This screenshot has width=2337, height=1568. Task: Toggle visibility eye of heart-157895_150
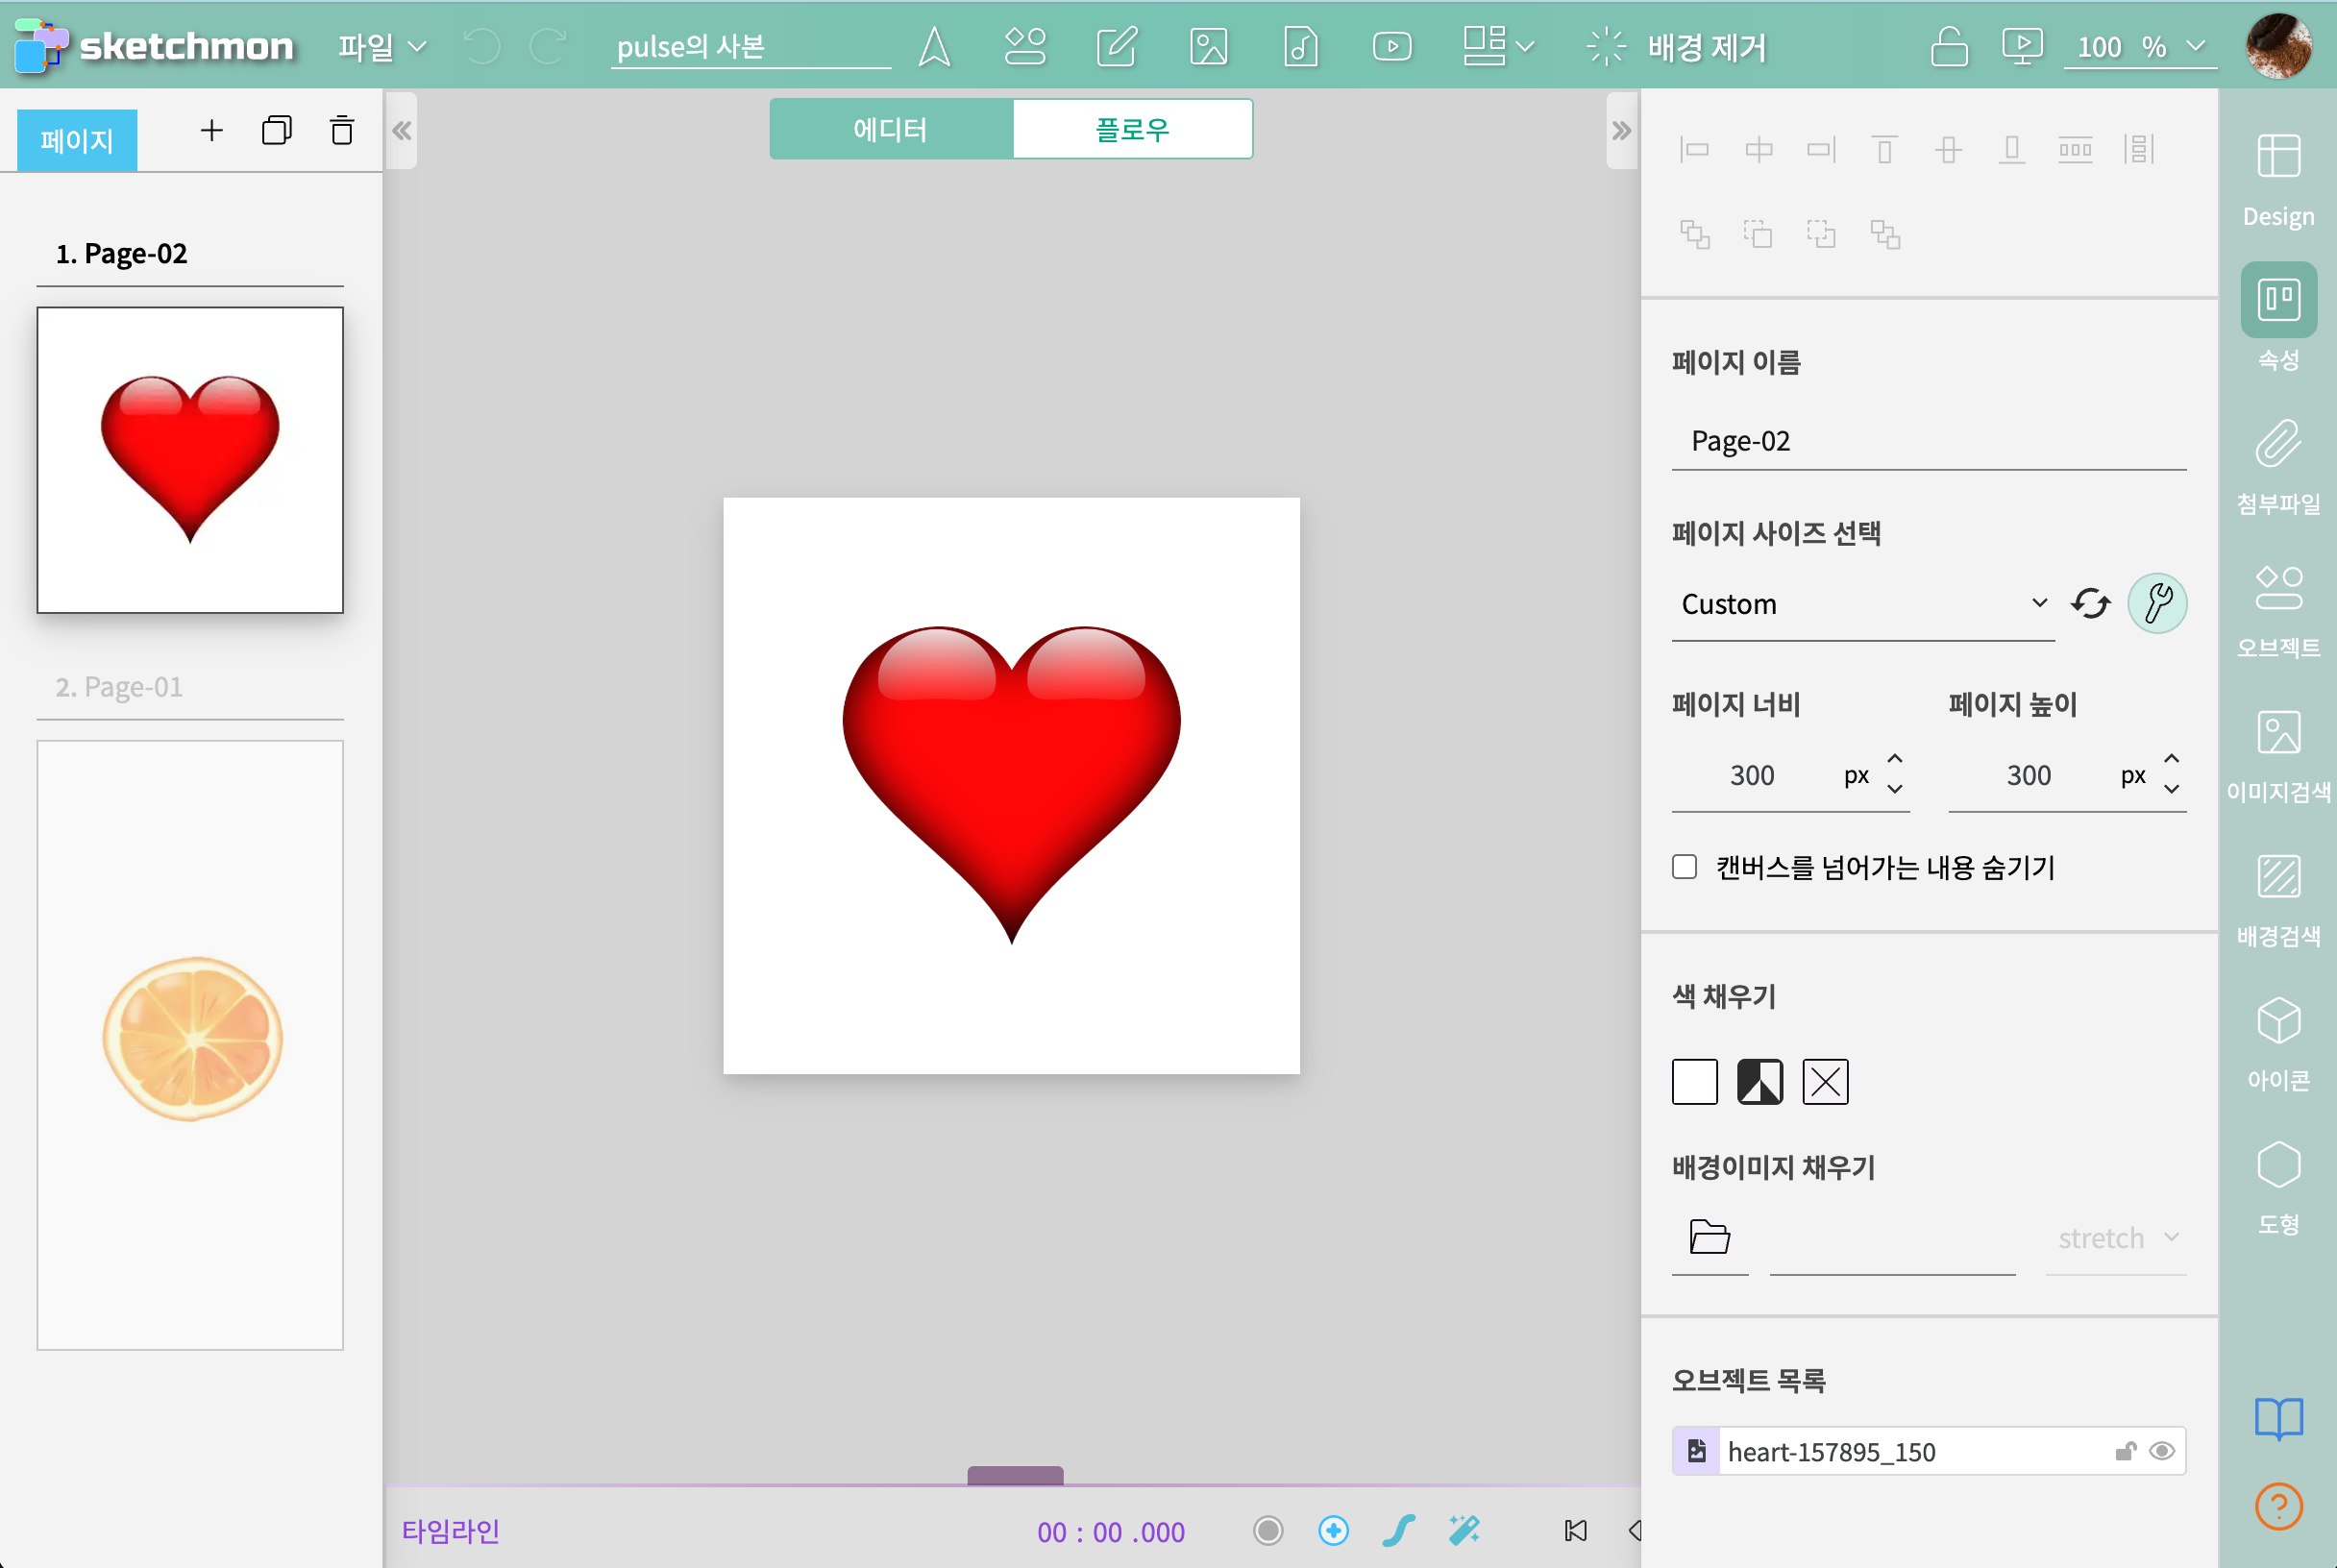(x=2162, y=1451)
